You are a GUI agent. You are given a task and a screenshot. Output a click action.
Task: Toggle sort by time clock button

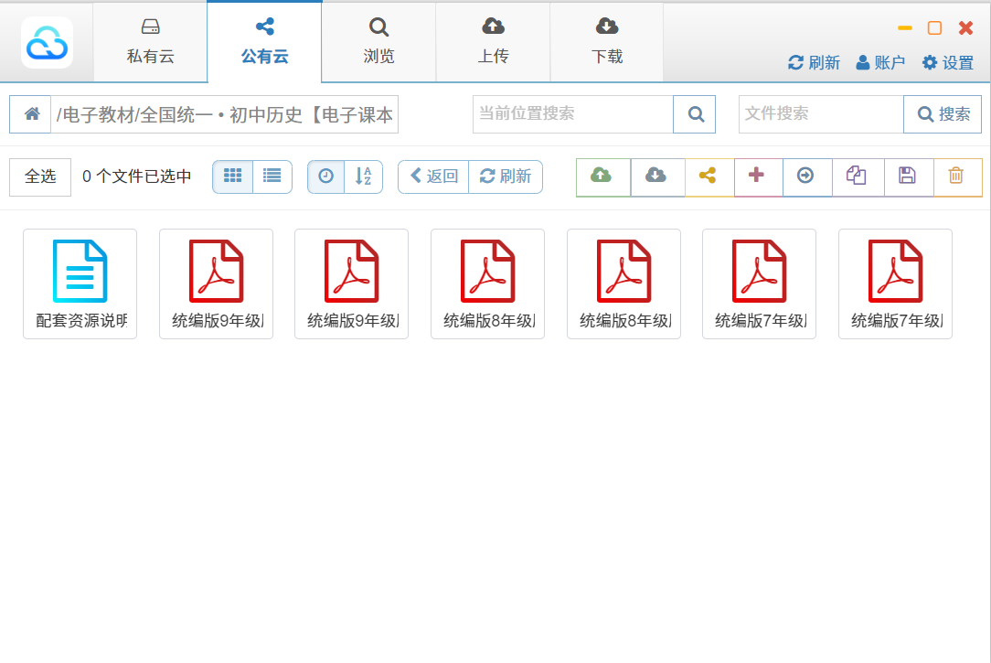coord(326,176)
